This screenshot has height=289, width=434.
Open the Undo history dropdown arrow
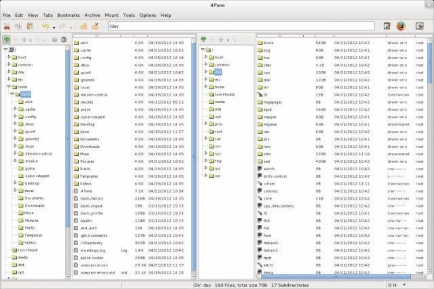point(53,27)
